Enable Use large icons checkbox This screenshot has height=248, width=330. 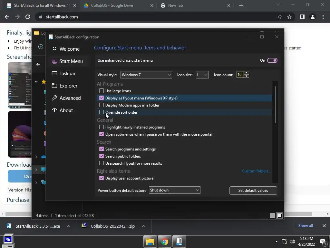[x=102, y=91]
